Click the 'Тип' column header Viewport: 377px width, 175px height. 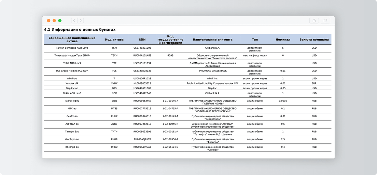[255, 39]
